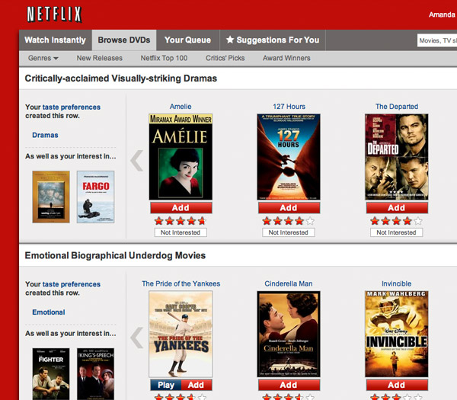Switch to the Watch Instantly tab
This screenshot has width=457, height=400.
tap(56, 40)
